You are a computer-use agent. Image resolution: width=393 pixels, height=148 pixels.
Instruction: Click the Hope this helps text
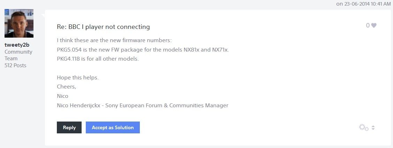coord(77,77)
